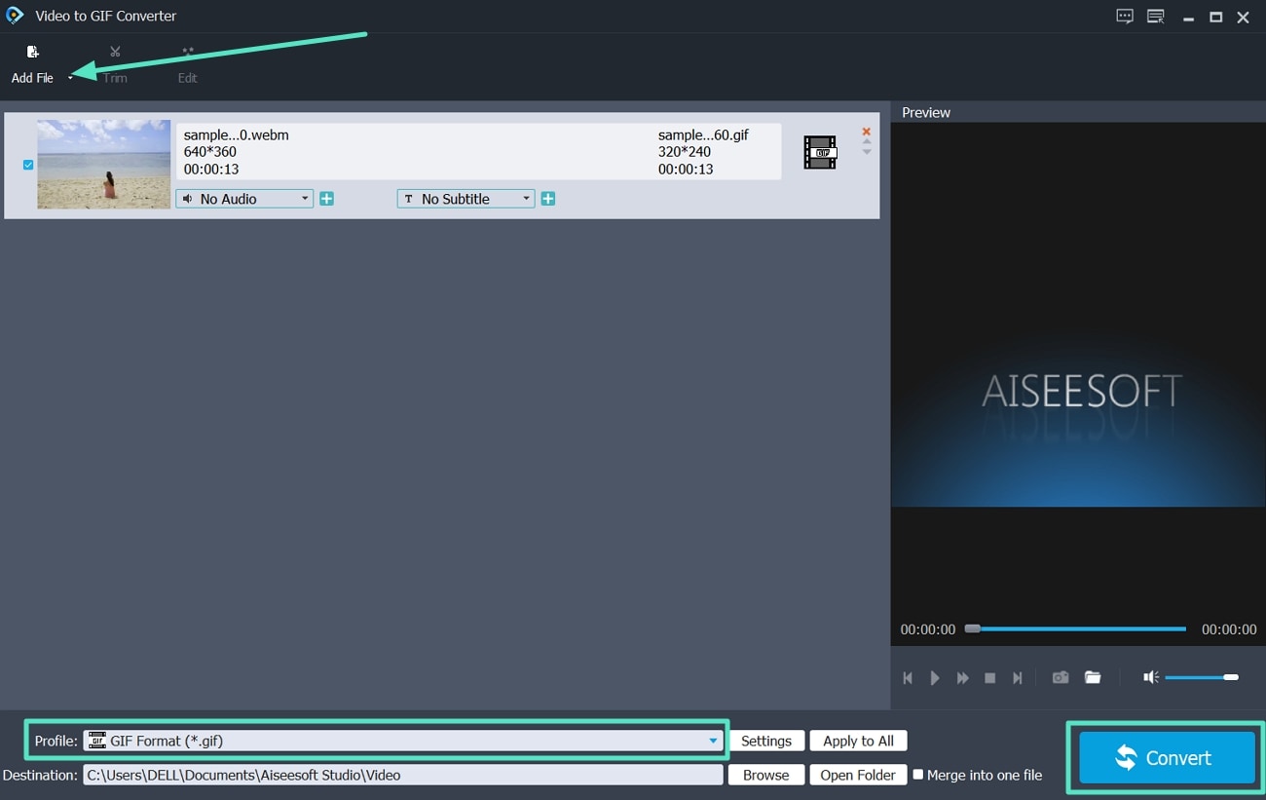The height and width of the screenshot is (800, 1266).
Task: Click the Add File button
Action: pos(32,64)
